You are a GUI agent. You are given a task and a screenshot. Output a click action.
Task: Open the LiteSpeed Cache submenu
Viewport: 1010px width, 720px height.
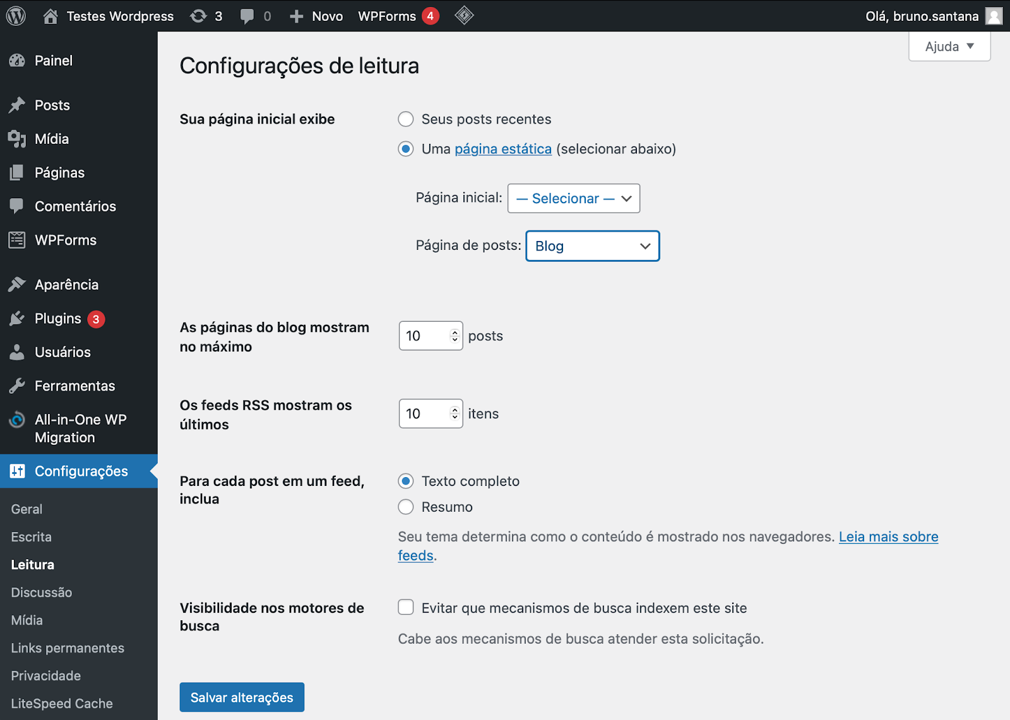pos(62,704)
